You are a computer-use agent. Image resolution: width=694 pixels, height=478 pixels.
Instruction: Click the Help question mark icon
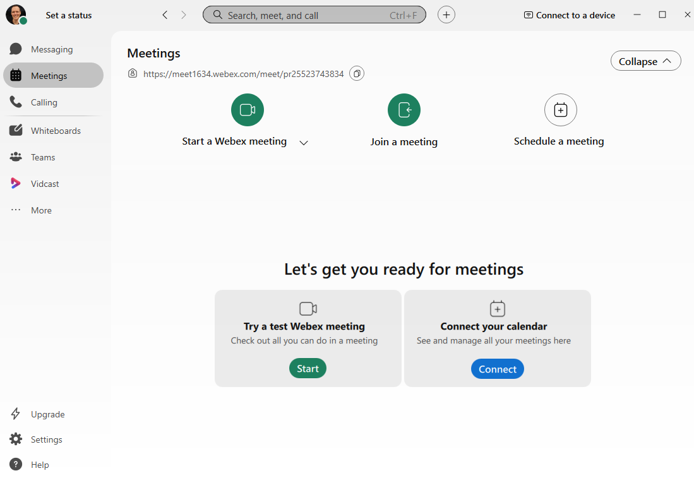pyautogui.click(x=16, y=464)
